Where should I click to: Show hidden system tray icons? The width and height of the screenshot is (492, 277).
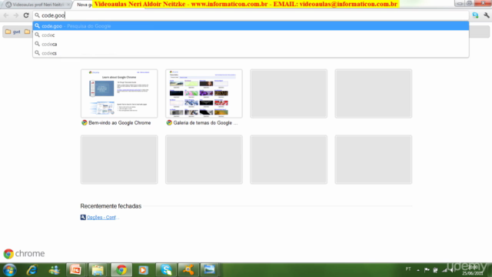pyautogui.click(x=418, y=270)
